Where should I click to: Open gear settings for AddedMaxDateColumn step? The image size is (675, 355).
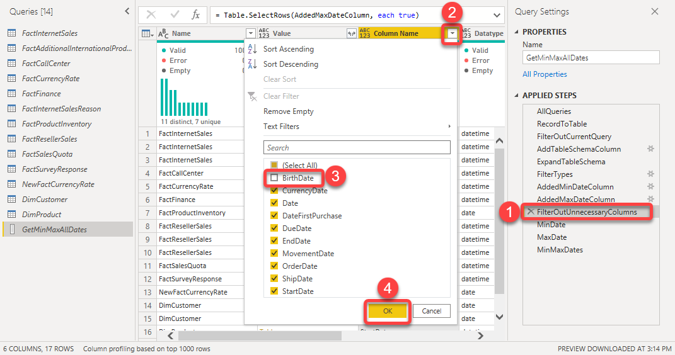tap(650, 199)
